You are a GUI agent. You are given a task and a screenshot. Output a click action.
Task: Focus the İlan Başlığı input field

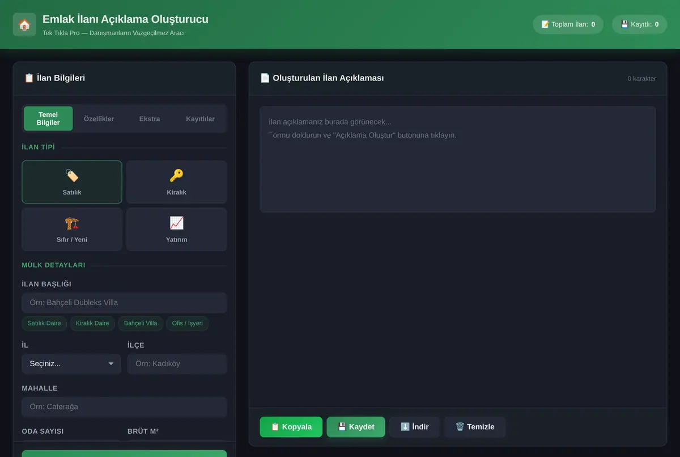124,303
